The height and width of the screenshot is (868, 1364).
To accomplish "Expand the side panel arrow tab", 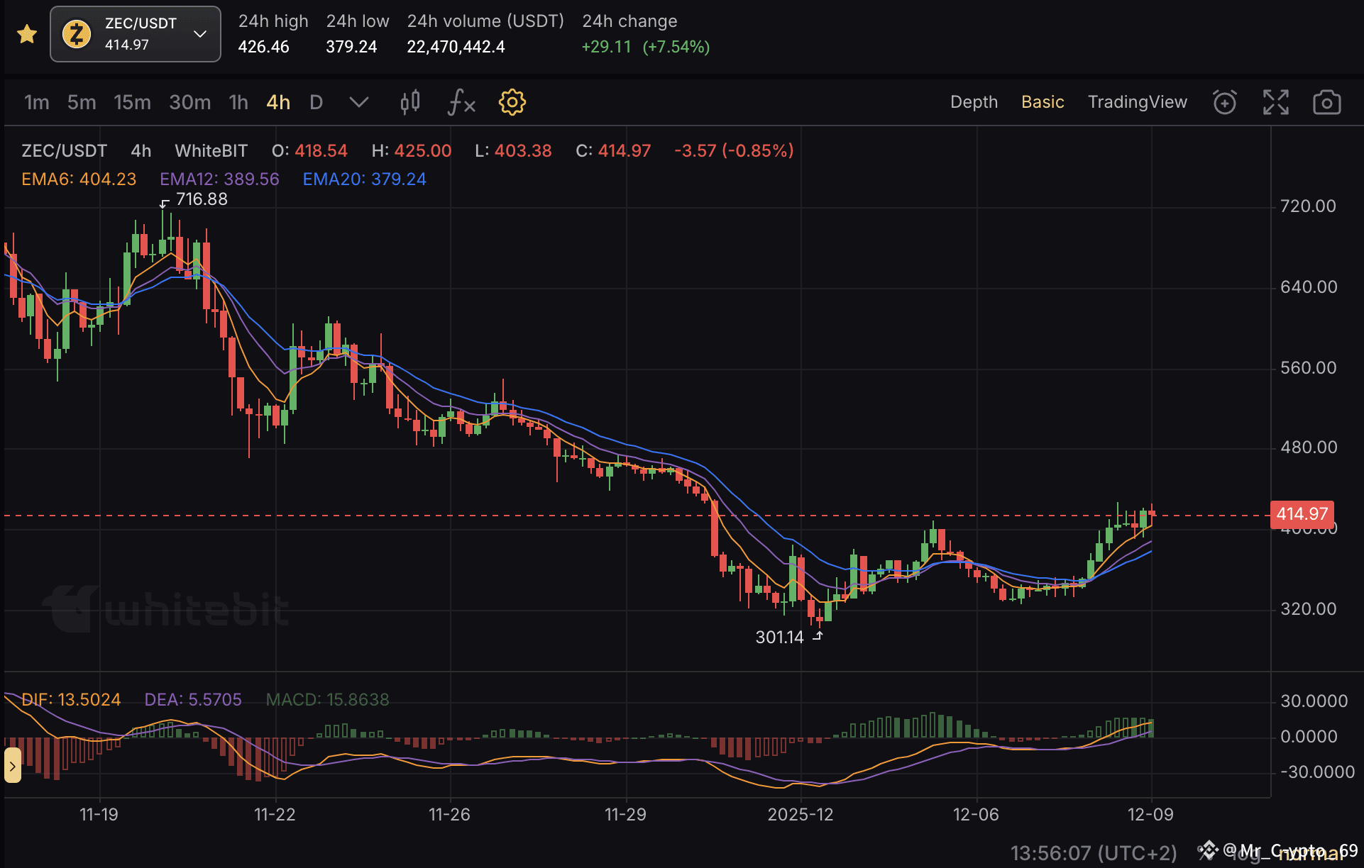I will pos(12,766).
